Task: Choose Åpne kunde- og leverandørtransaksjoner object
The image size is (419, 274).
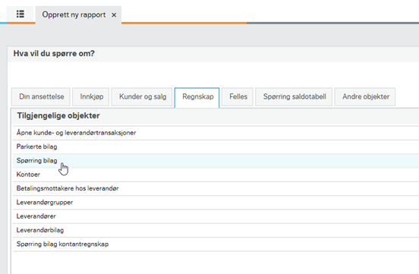Action: tap(216, 133)
